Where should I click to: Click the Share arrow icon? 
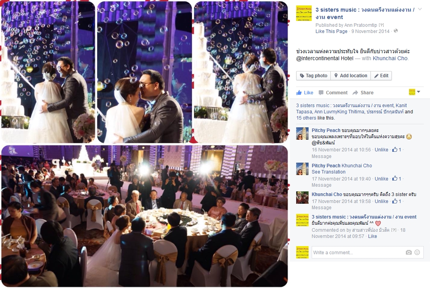click(355, 93)
